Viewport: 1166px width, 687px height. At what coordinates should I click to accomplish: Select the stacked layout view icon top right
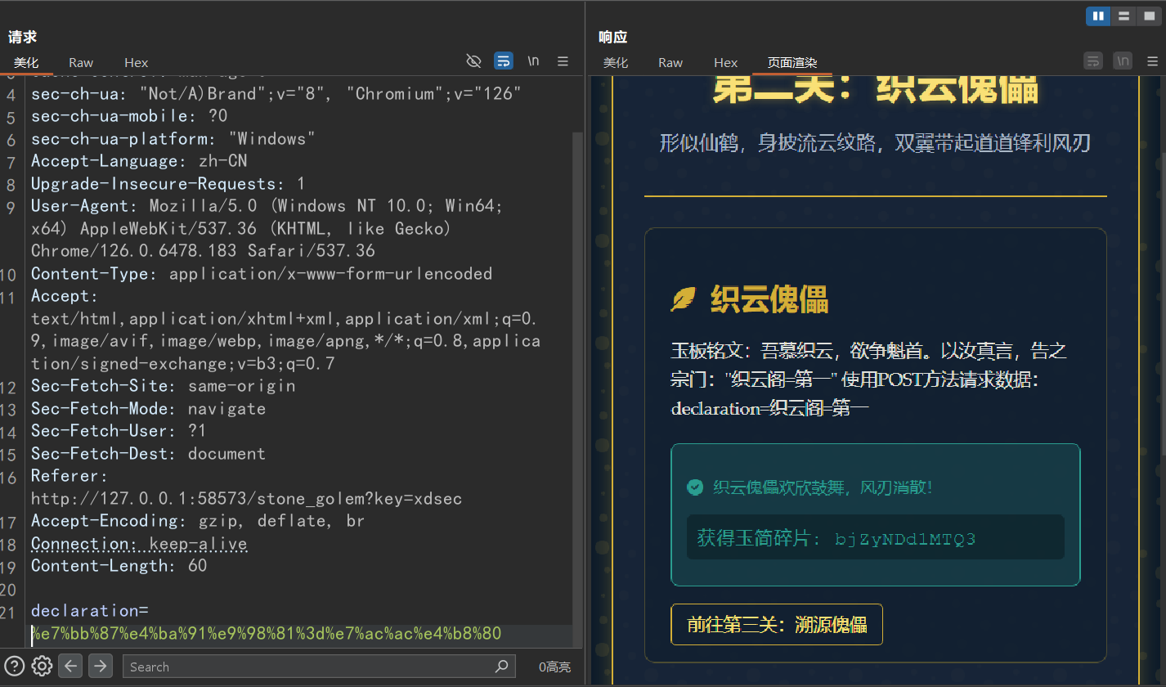[1123, 16]
